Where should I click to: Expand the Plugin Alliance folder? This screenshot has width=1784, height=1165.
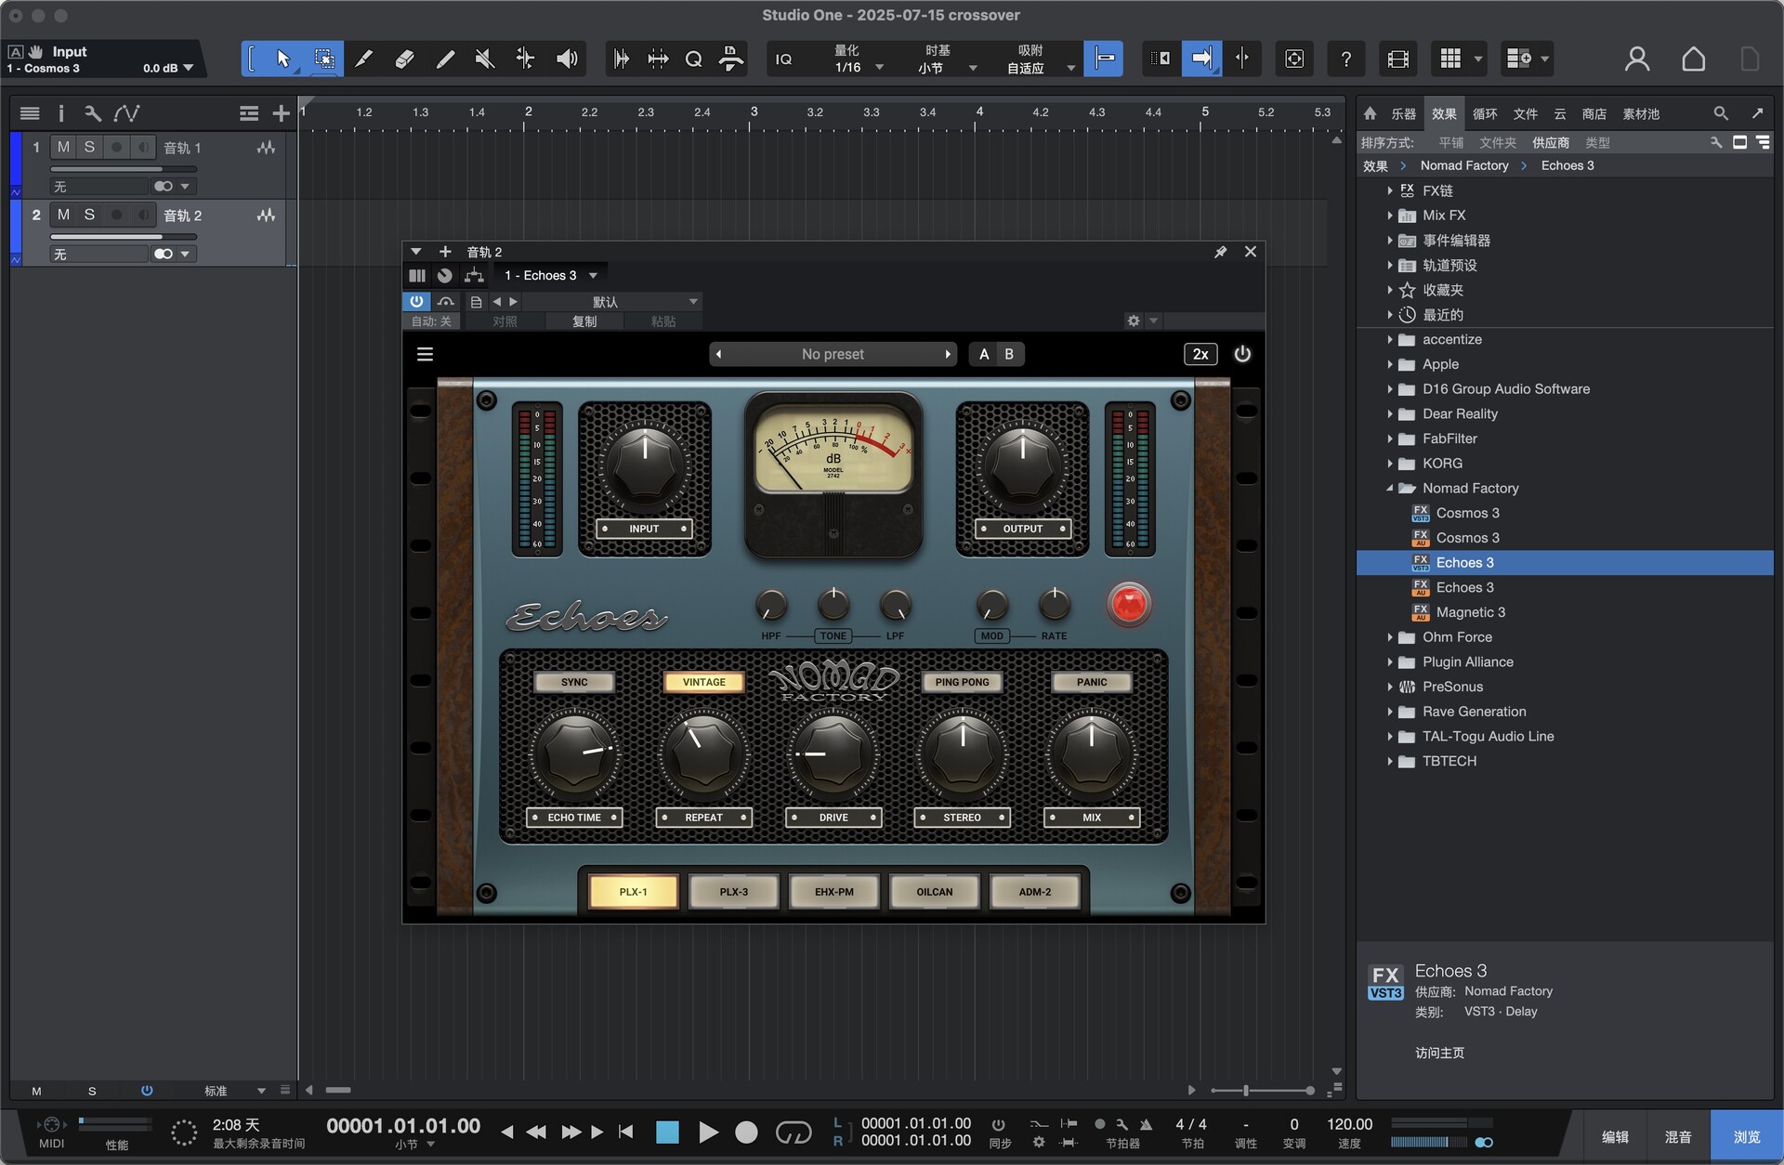(x=1390, y=661)
